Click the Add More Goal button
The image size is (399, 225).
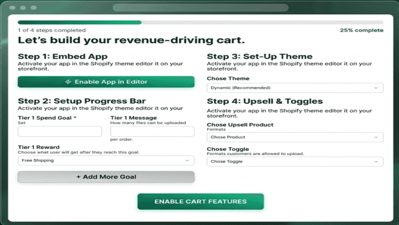106,177
